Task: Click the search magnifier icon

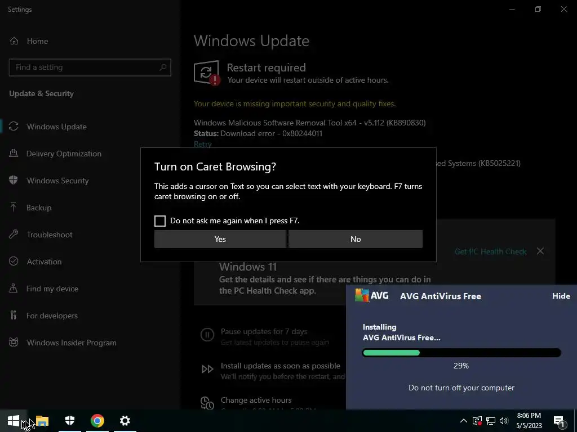Action: (163, 67)
